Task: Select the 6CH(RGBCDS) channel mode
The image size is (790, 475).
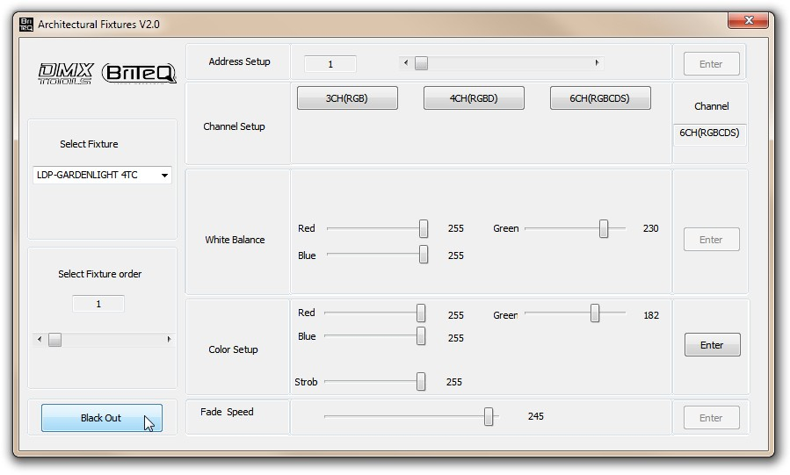Action: coord(600,98)
